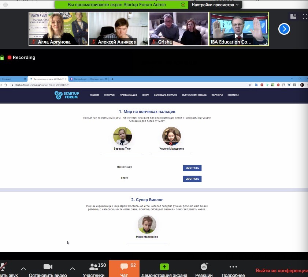308x277 pixels.
Task: Show next participants with blue arrow
Action: point(284,29)
